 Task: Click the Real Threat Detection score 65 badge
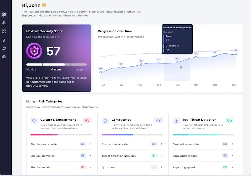click(229, 120)
